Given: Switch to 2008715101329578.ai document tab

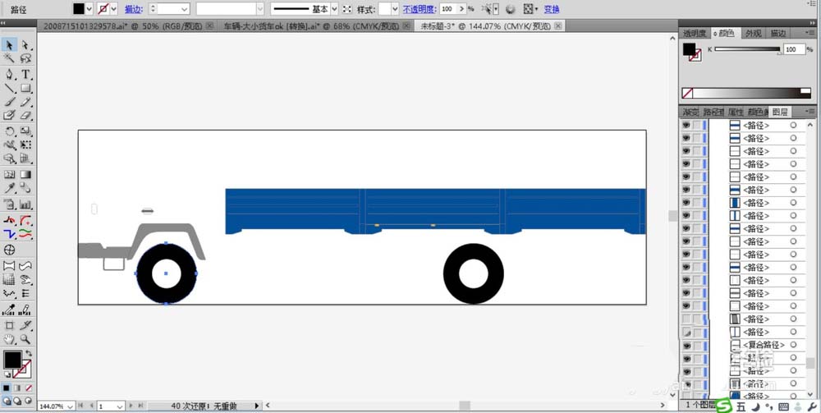Looking at the screenshot, I should tap(122, 26).
